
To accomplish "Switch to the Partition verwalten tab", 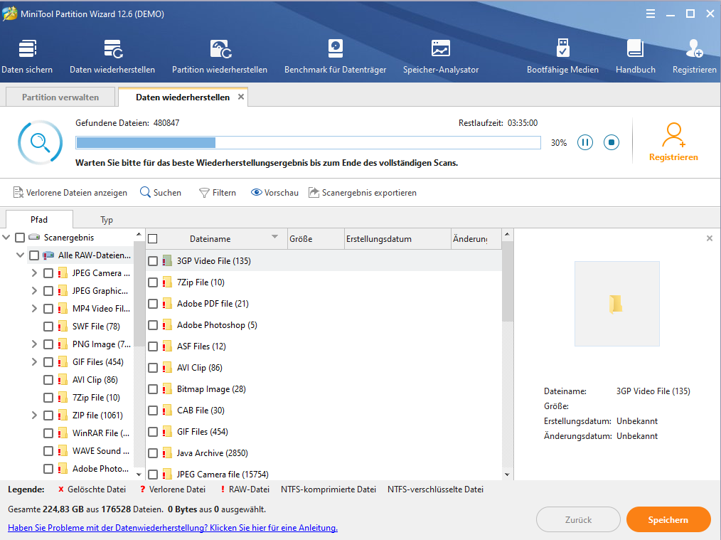I will [60, 97].
